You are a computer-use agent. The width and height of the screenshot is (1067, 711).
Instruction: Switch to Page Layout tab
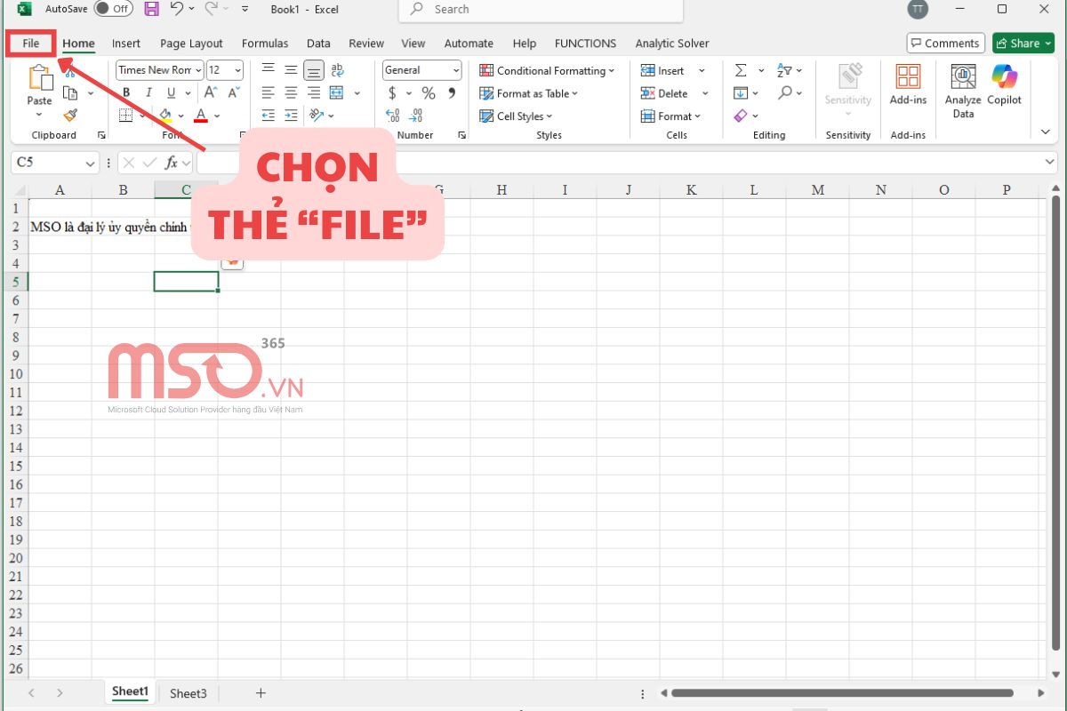tap(191, 43)
